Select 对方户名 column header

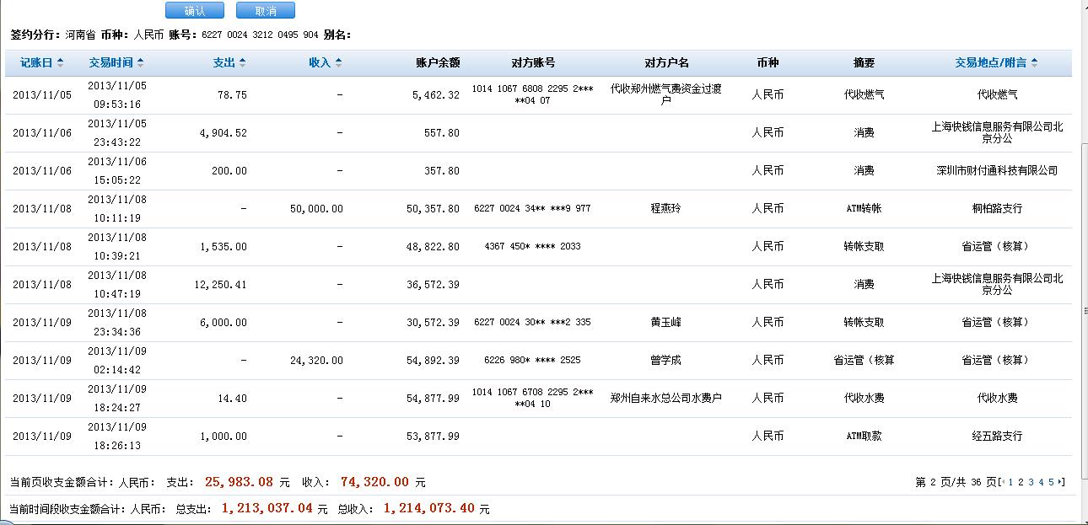(666, 63)
